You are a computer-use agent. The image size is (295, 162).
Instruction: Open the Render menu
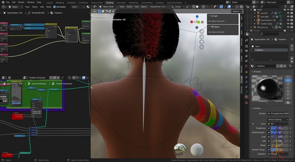click(21, 2)
